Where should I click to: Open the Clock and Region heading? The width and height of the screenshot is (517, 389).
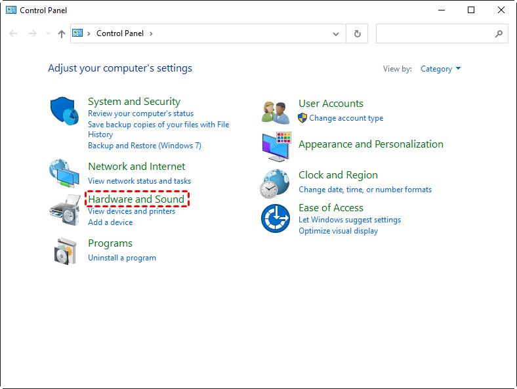[x=339, y=175]
